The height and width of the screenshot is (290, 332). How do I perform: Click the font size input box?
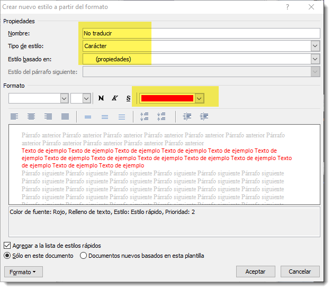pos(77,98)
